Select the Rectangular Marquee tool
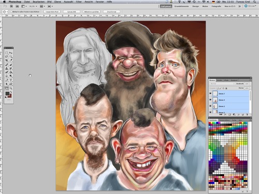The width and height of the screenshot is (259, 194). tap(7, 53)
